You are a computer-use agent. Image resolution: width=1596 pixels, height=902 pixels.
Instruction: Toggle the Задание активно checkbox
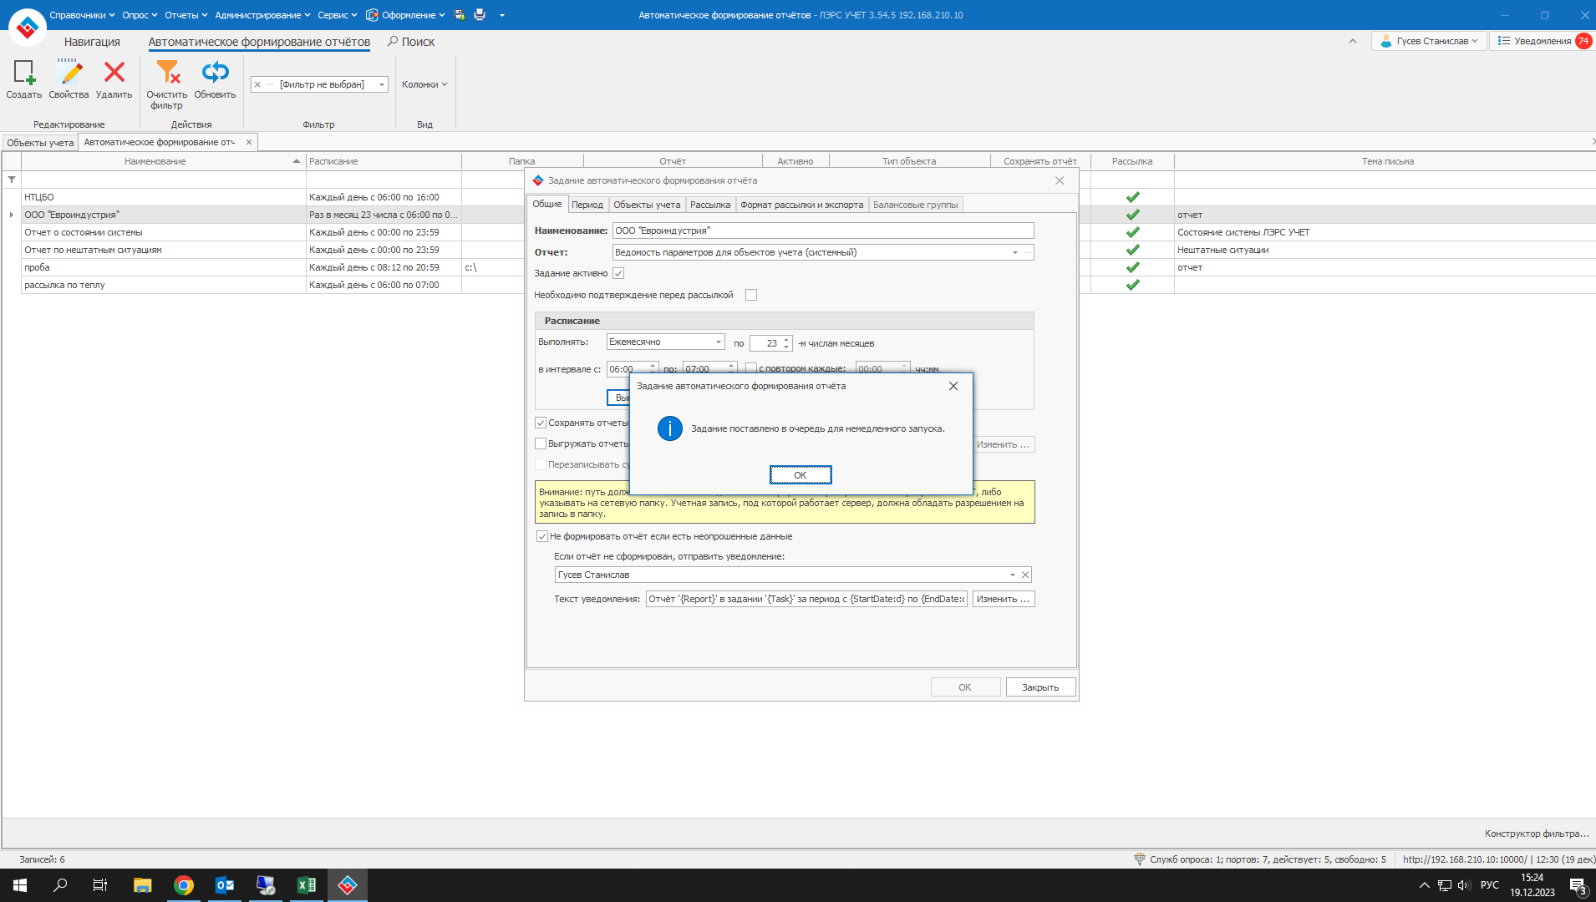[618, 273]
